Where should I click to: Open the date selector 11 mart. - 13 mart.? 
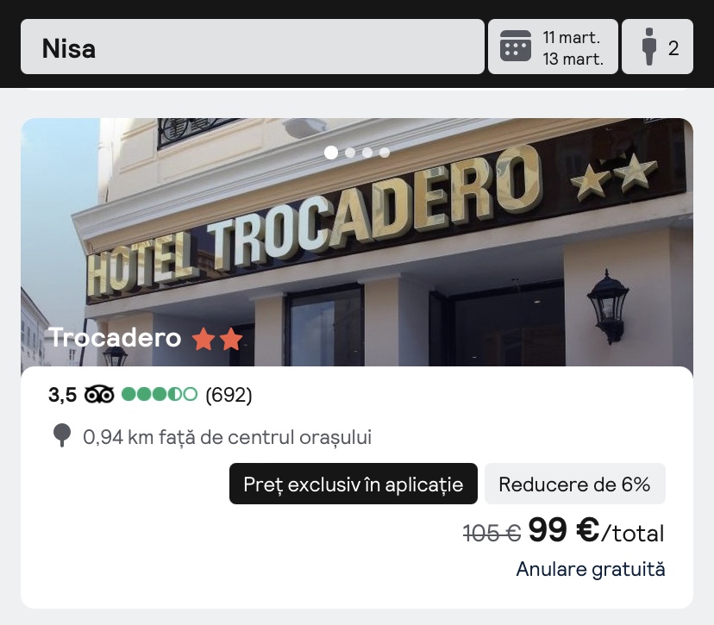tap(553, 47)
